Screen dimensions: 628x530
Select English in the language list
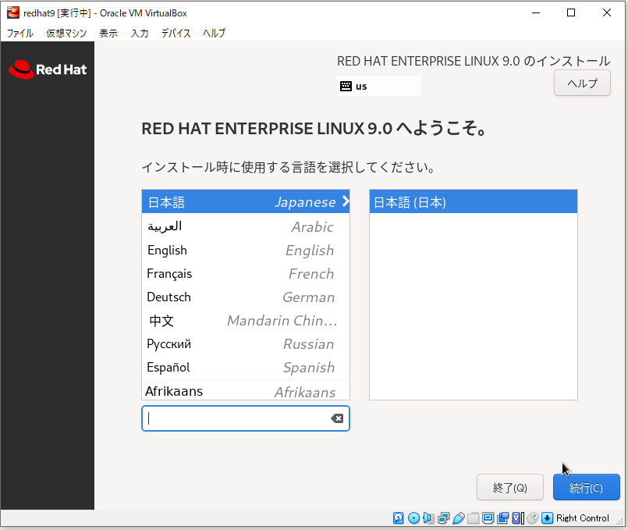coord(246,251)
